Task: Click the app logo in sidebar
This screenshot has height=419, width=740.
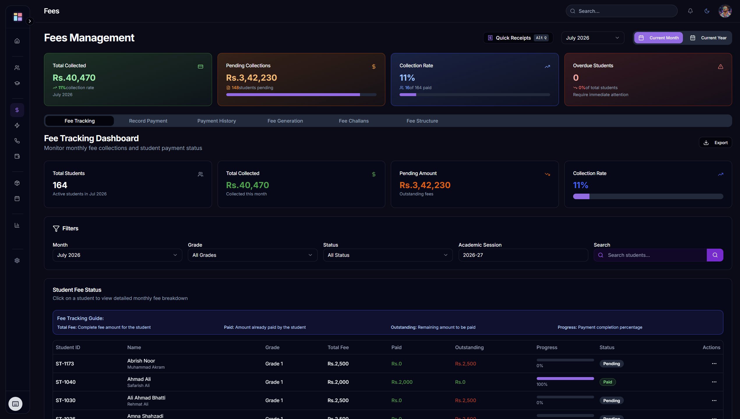Action: (18, 17)
